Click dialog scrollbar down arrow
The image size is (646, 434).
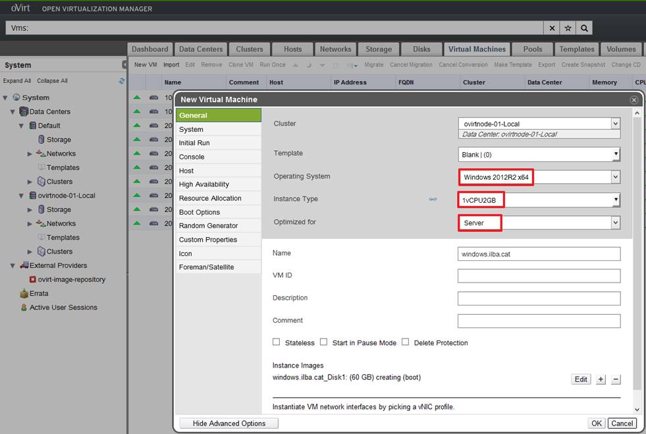click(x=637, y=410)
